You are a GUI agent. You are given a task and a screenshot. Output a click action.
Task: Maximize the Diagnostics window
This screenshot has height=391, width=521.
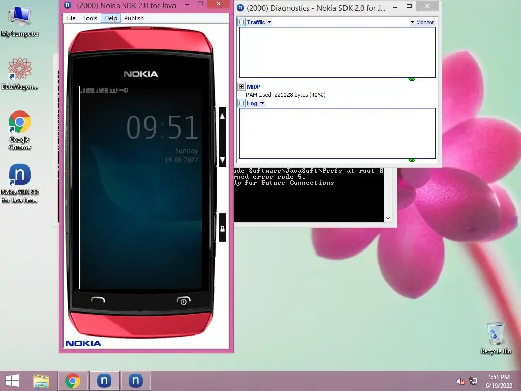coord(409,6)
